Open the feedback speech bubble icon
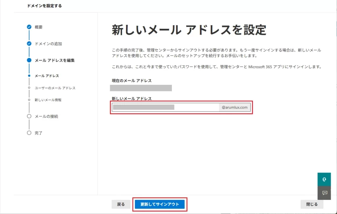Screen dimensions: 337x214 click(x=324, y=193)
